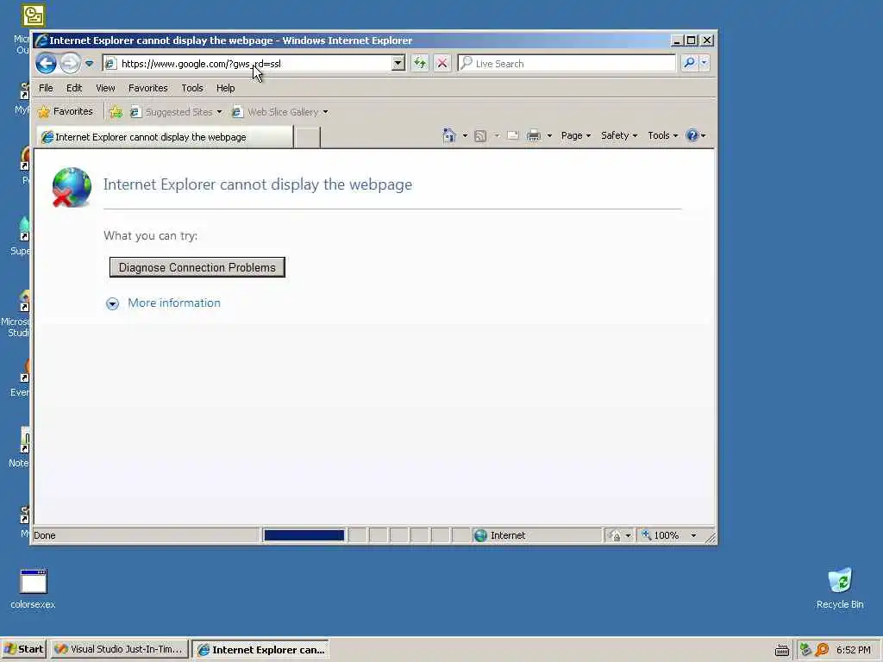883x662 pixels.
Task: Expand the Print options dropdown arrow
Action: pyautogui.click(x=549, y=135)
